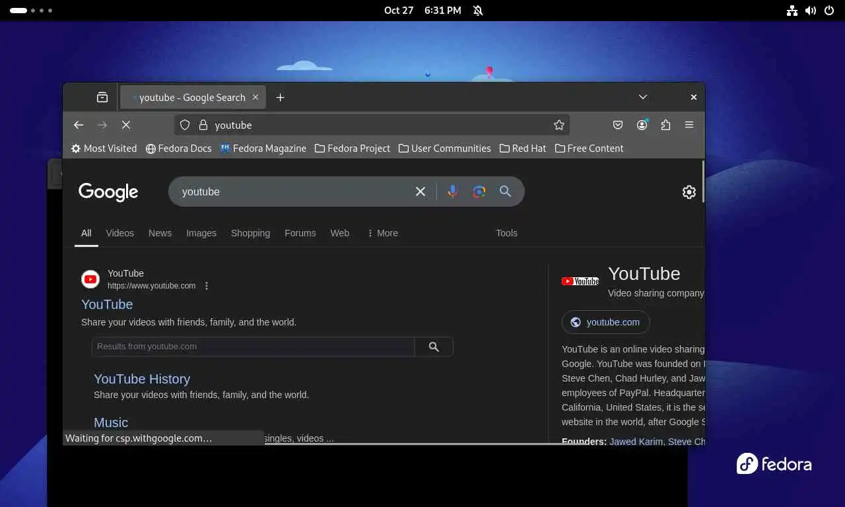The height and width of the screenshot is (507, 845).
Task: Open the Most Visited bookmarks
Action: [x=104, y=149]
